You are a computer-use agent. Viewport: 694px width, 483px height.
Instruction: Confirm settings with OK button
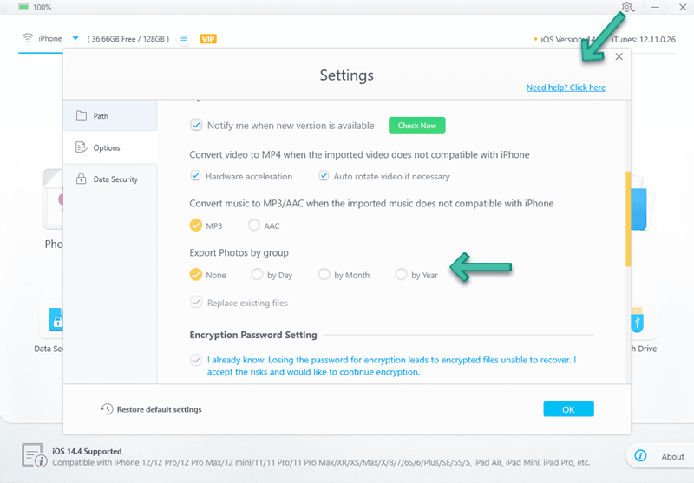click(568, 409)
